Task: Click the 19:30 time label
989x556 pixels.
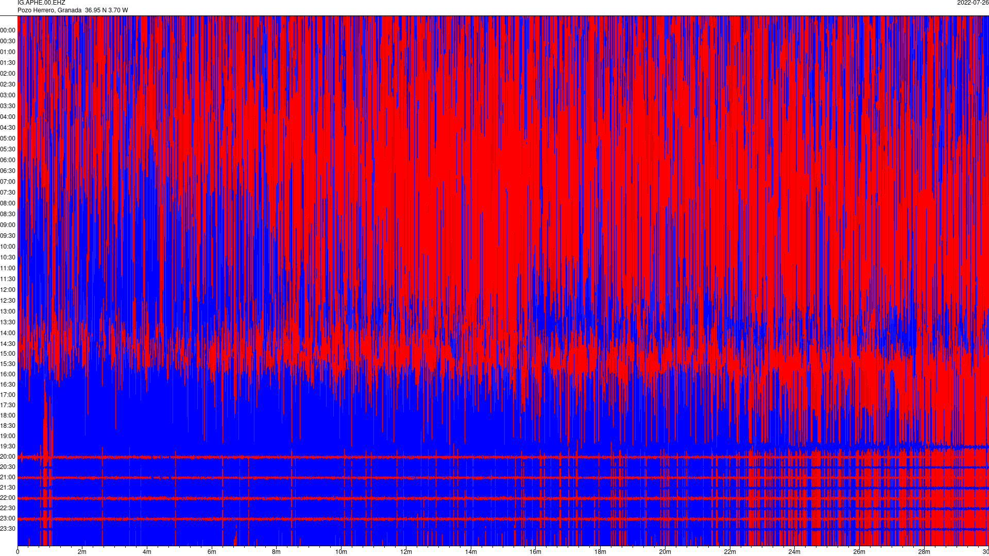Action: click(x=8, y=446)
